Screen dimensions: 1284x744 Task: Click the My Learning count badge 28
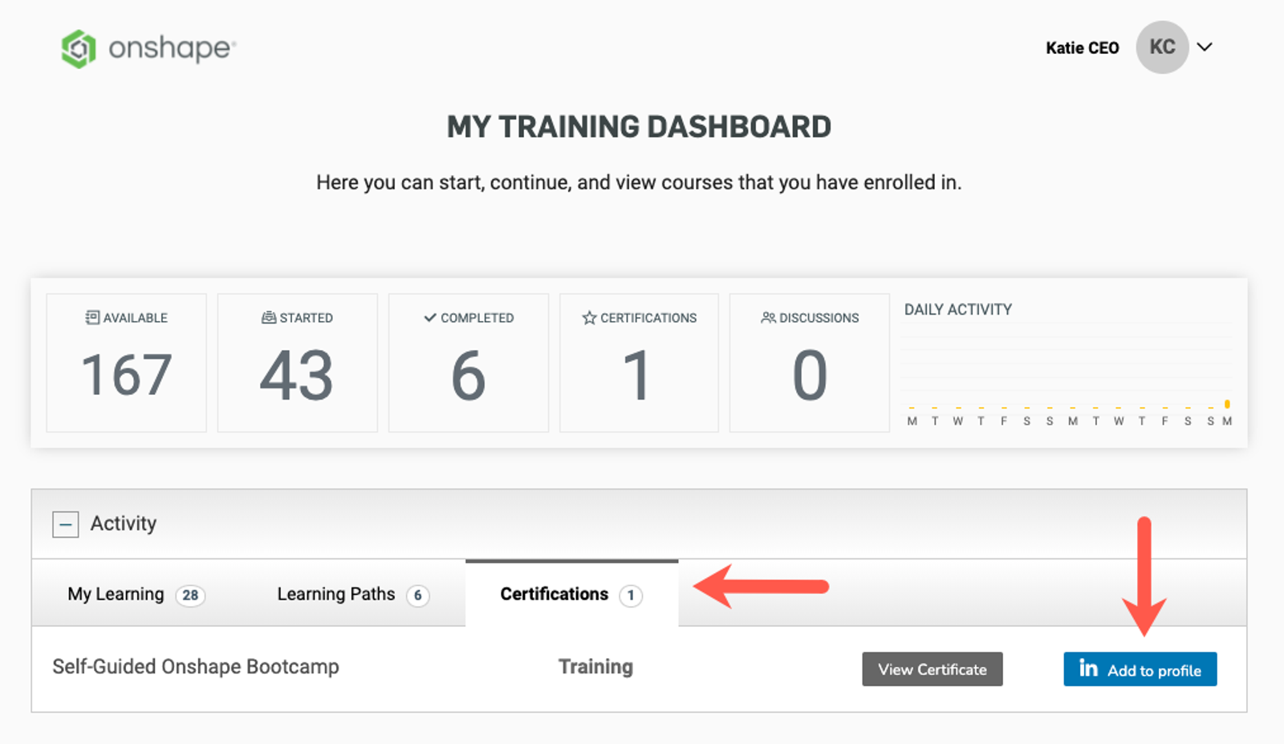190,596
